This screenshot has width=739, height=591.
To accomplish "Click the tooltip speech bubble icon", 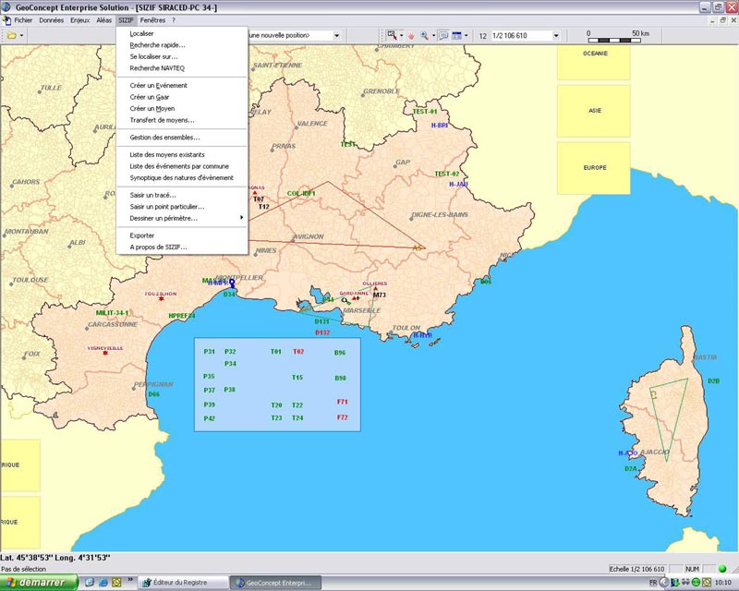I will coord(443,35).
